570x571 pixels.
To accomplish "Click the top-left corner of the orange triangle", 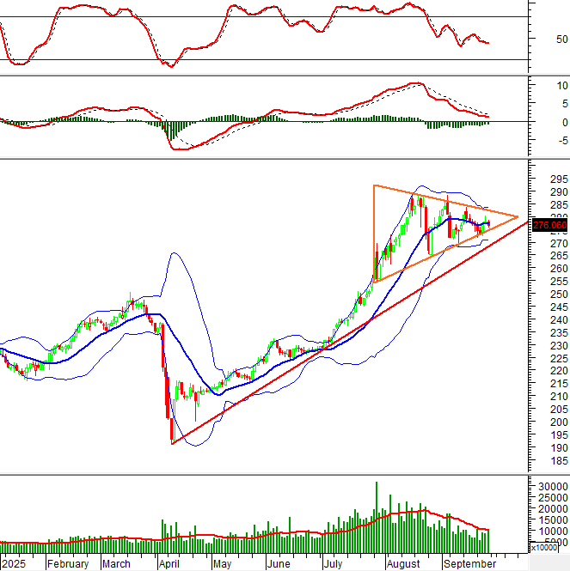I will (x=374, y=185).
